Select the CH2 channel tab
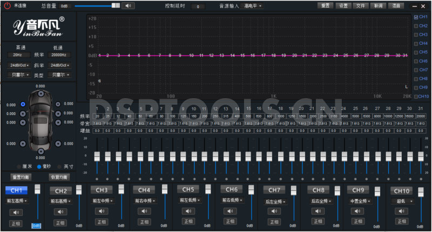 point(60,190)
